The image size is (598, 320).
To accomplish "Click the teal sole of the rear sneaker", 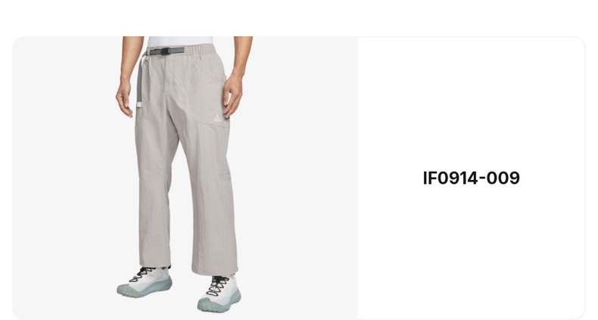I will click(145, 290).
